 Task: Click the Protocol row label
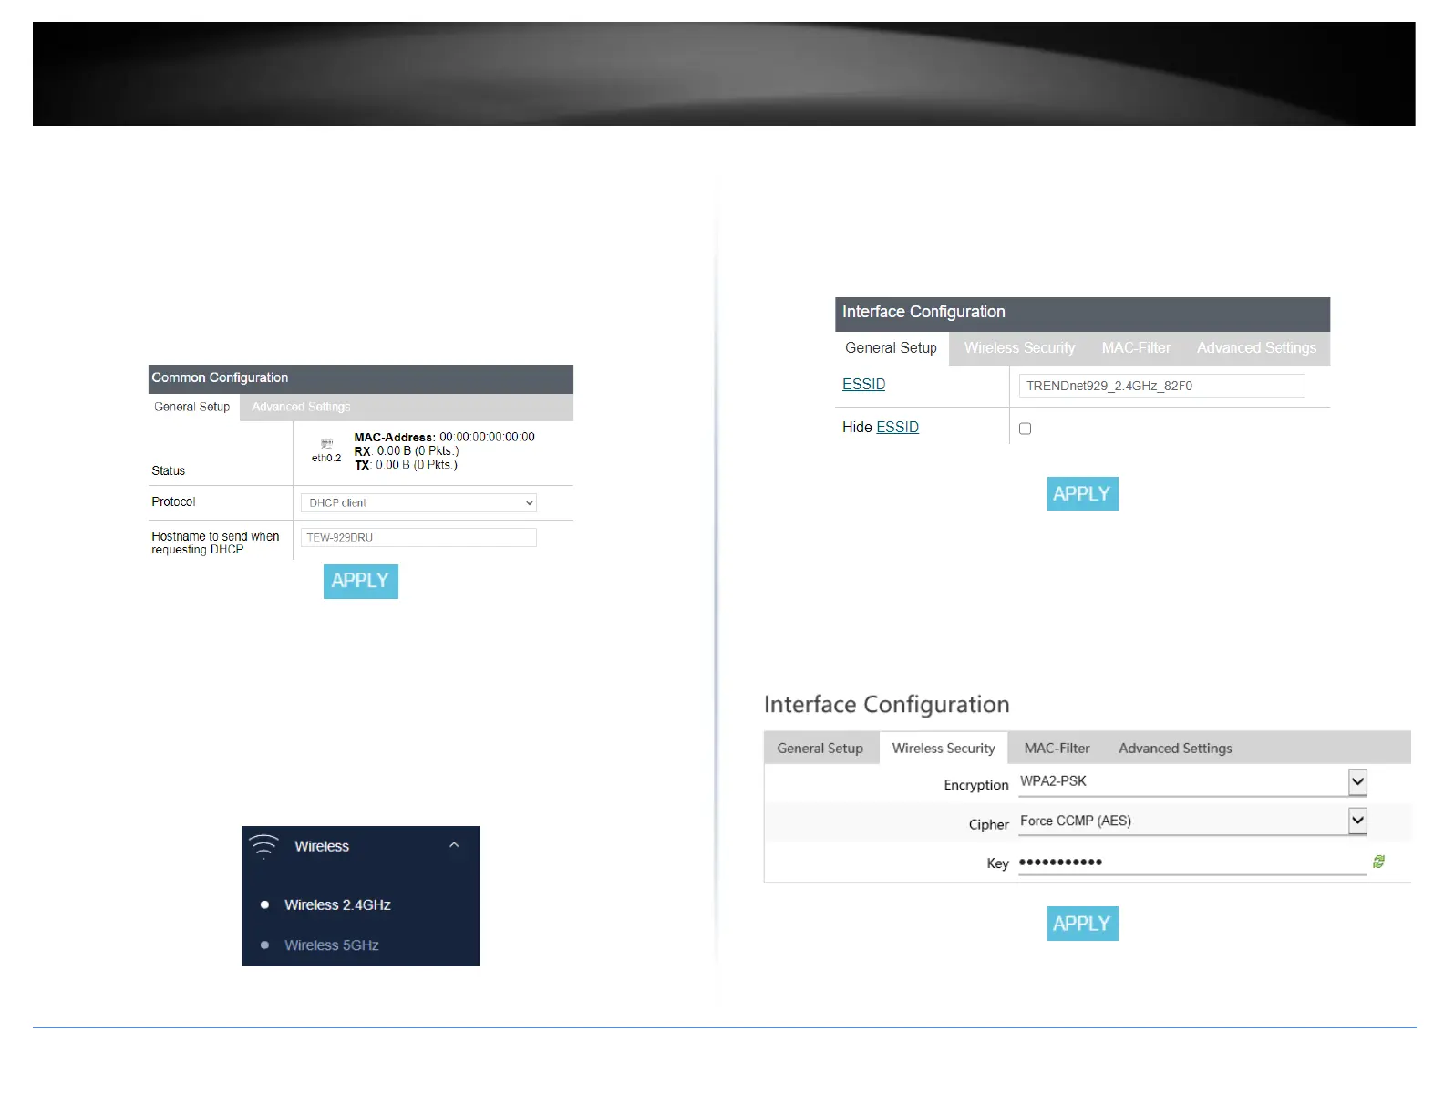[x=173, y=502]
